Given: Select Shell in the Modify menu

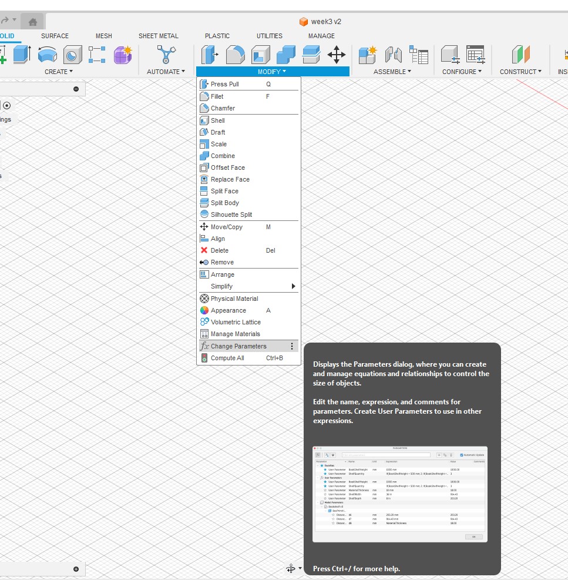Looking at the screenshot, I should (248, 120).
